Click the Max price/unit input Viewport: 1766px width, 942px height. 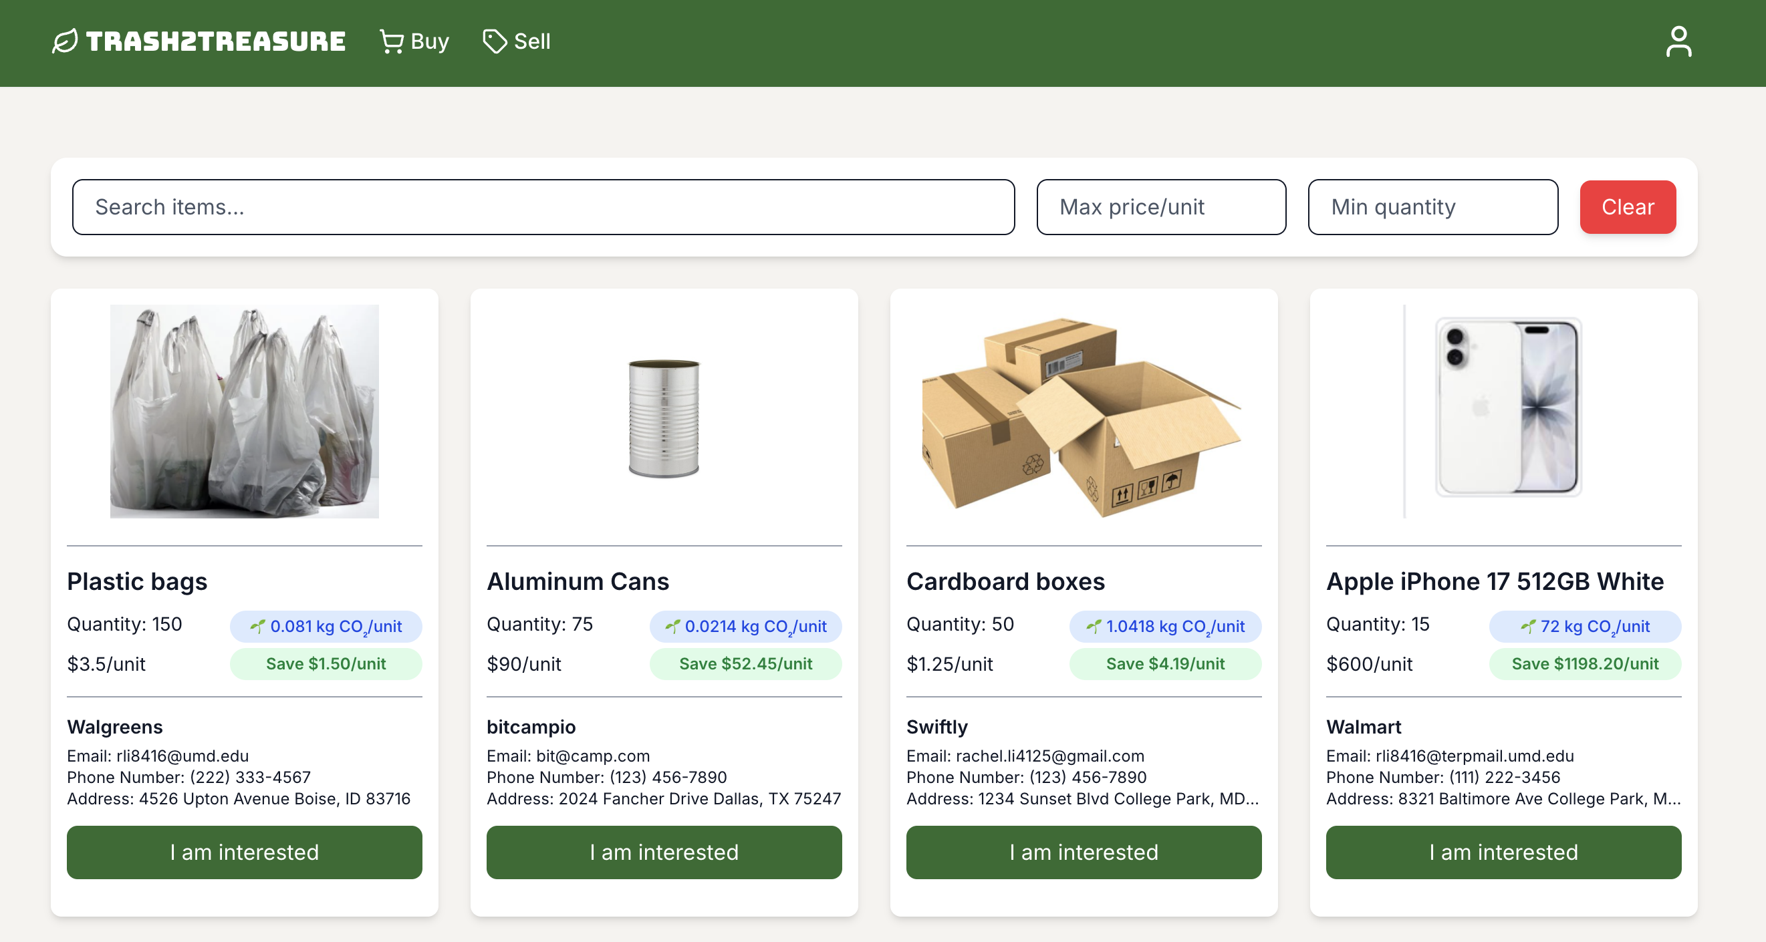1160,207
